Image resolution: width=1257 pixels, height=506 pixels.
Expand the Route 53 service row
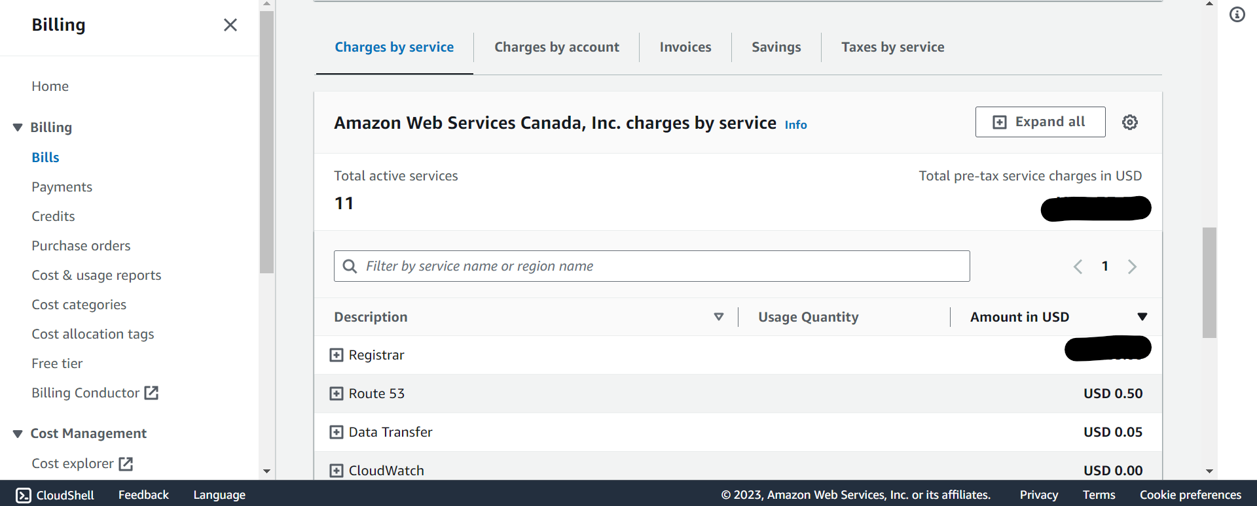(337, 394)
